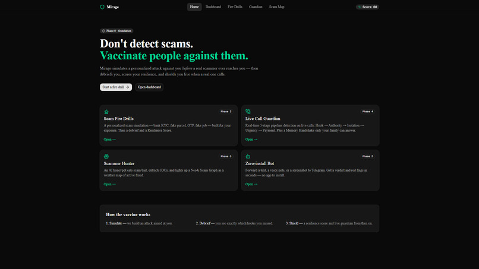This screenshot has height=269, width=479.
Task: Click the Phase 2 badge
Action: pos(368,156)
